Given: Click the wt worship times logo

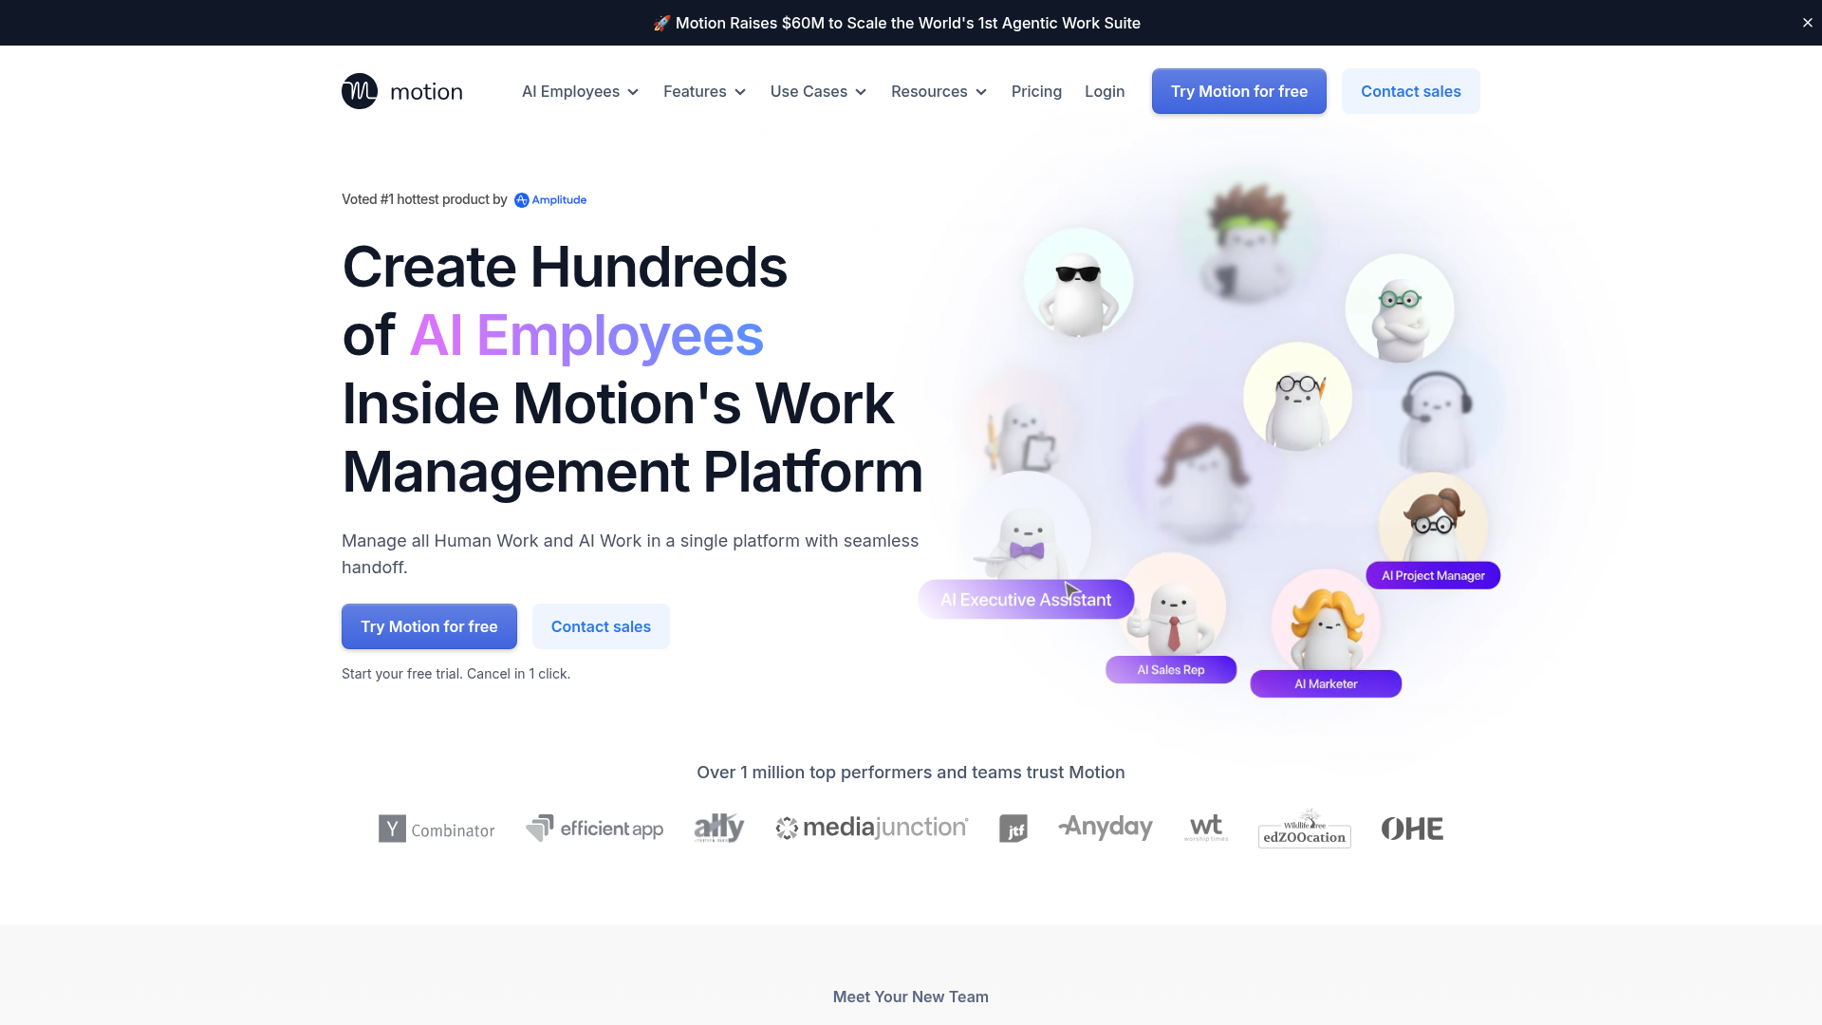Looking at the screenshot, I should click(1206, 828).
